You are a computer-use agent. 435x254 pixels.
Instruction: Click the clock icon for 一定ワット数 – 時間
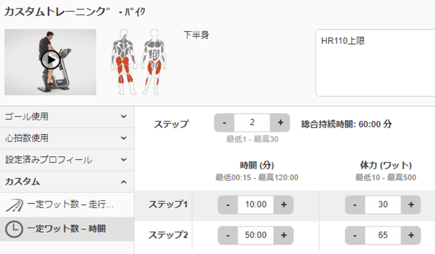(14, 229)
